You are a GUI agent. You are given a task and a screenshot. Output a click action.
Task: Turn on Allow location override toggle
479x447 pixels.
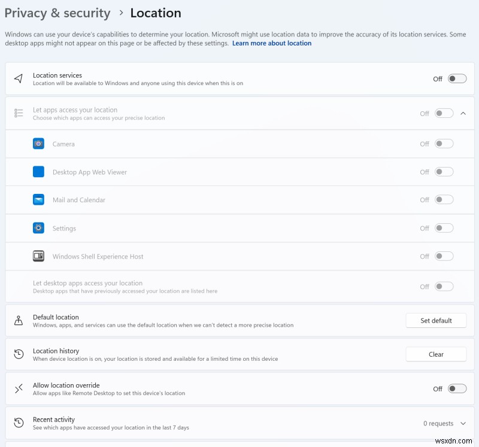pyautogui.click(x=457, y=389)
